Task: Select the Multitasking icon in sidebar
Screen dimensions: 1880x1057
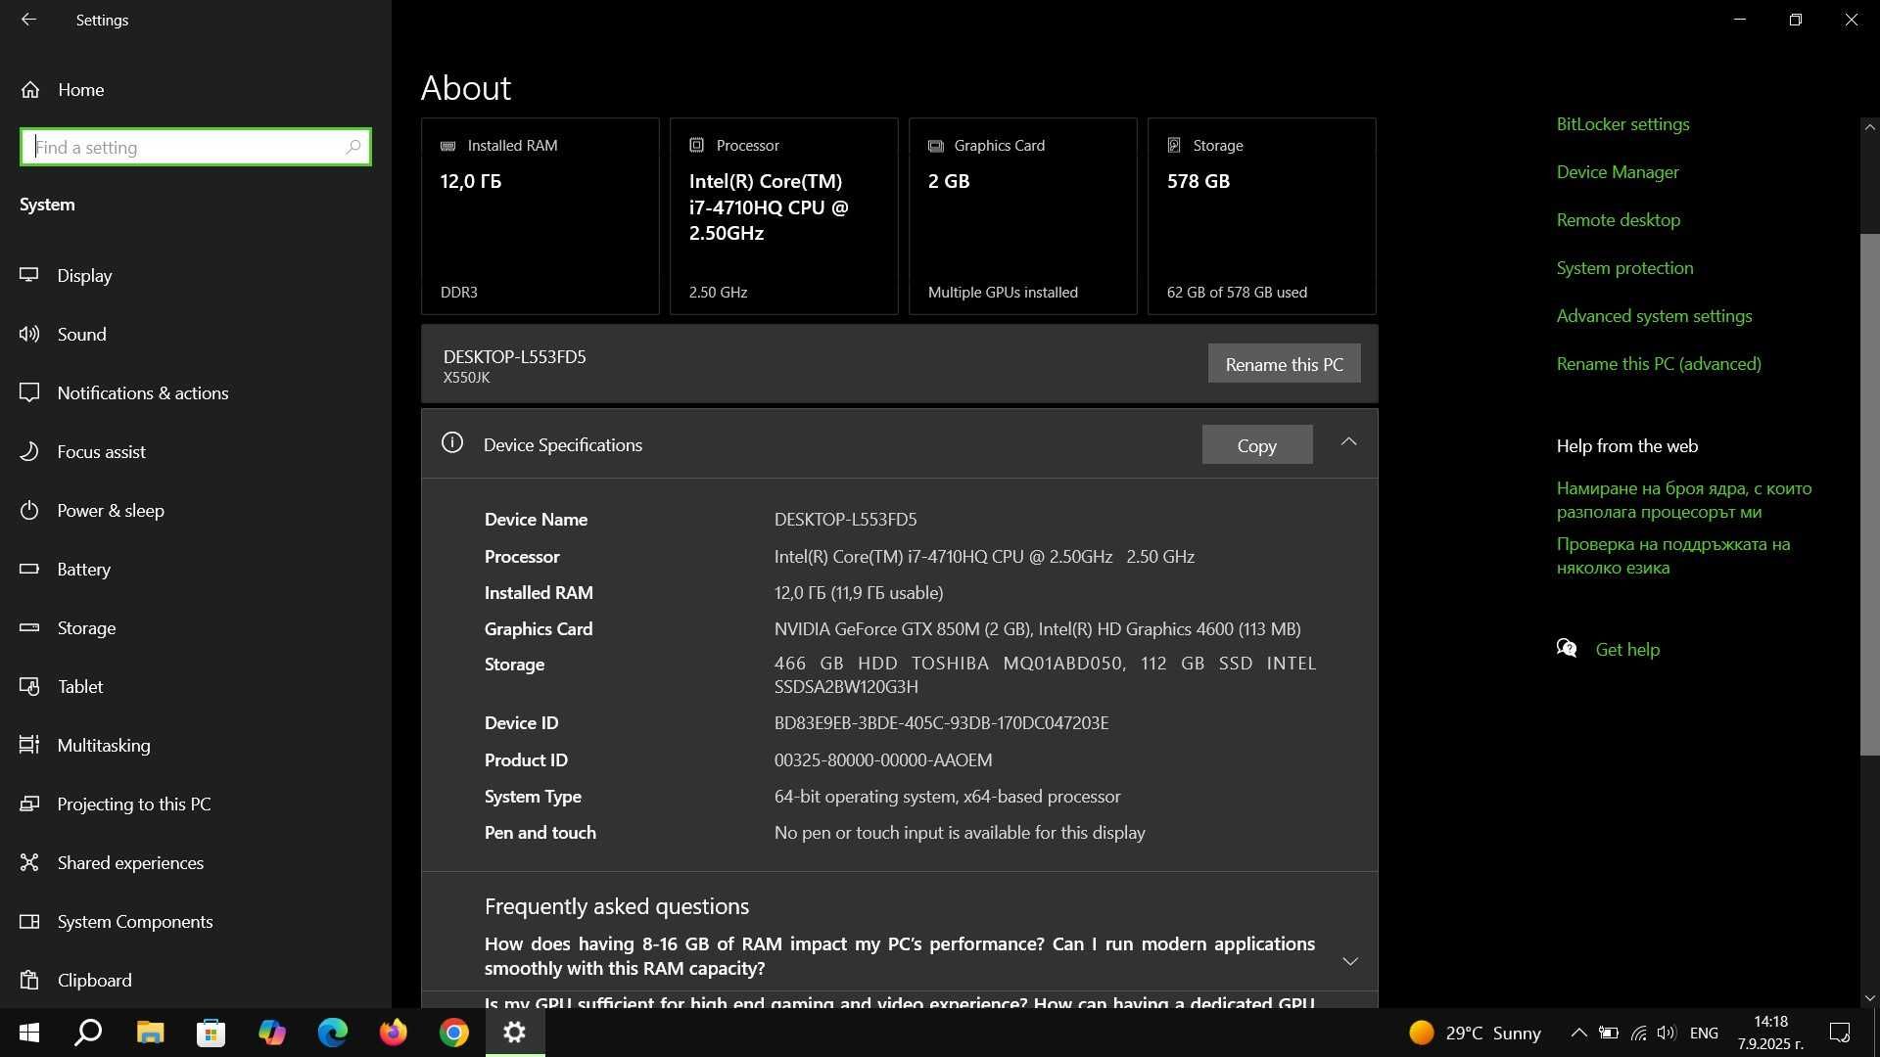Action: coord(29,745)
